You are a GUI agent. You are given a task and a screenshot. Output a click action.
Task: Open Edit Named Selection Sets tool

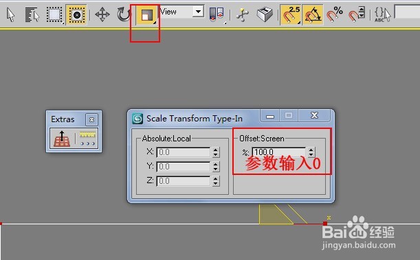point(382,14)
